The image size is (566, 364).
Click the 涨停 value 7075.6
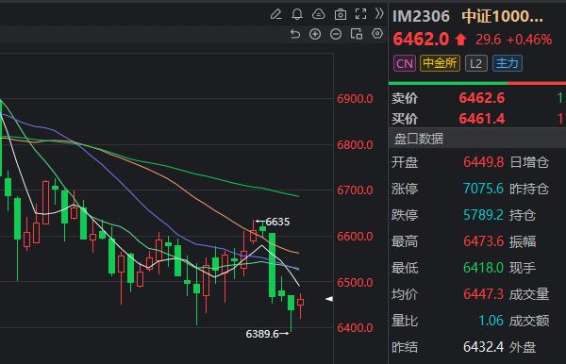(483, 189)
